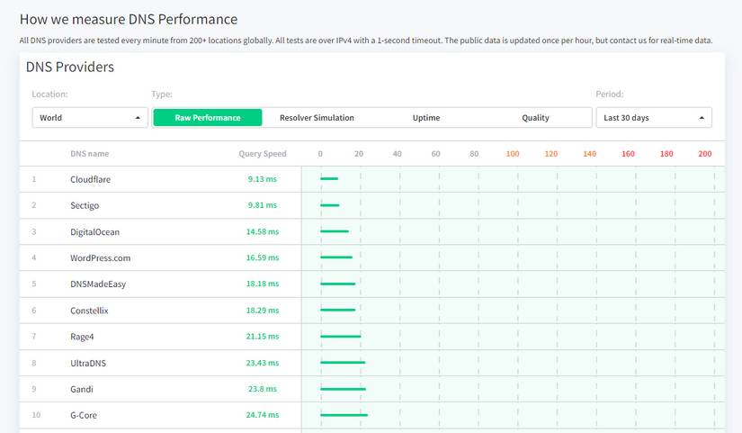This screenshot has width=742, height=433.
Task: Click the 21.15 ms query speed value
Action: click(x=262, y=337)
